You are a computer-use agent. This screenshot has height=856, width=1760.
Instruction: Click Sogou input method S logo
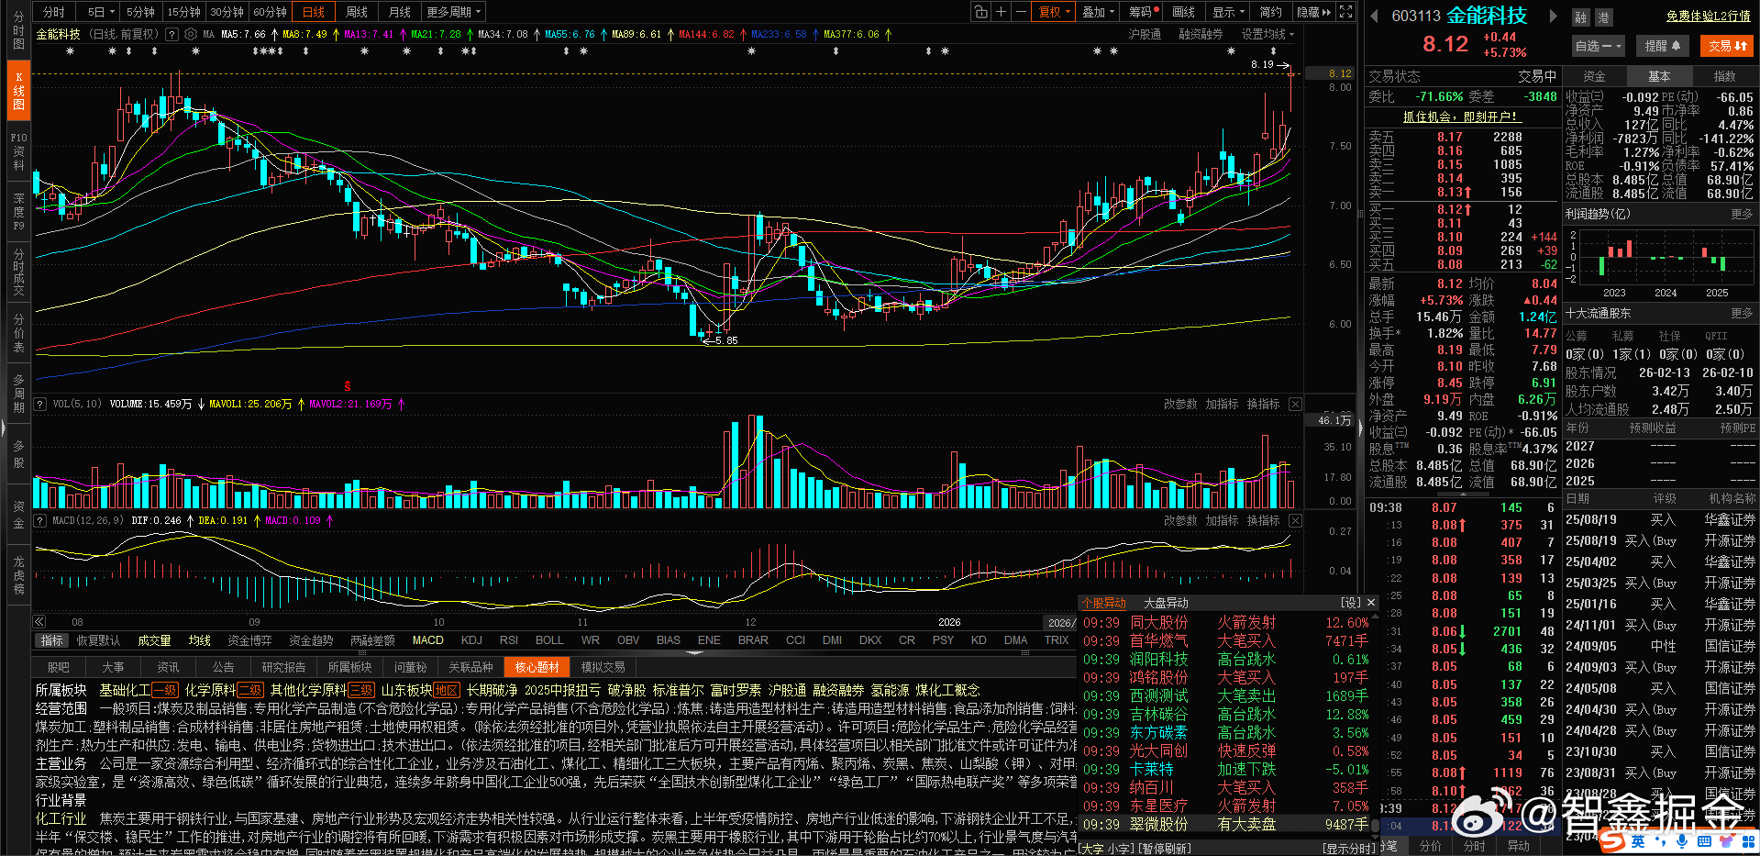[1611, 840]
